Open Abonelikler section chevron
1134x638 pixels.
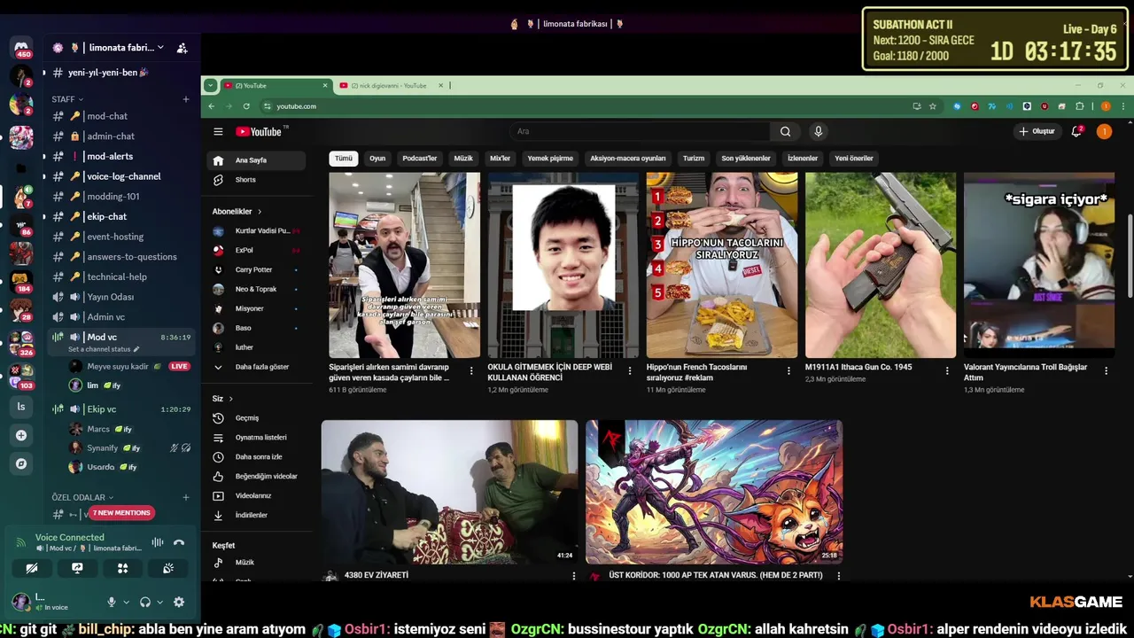click(x=260, y=212)
